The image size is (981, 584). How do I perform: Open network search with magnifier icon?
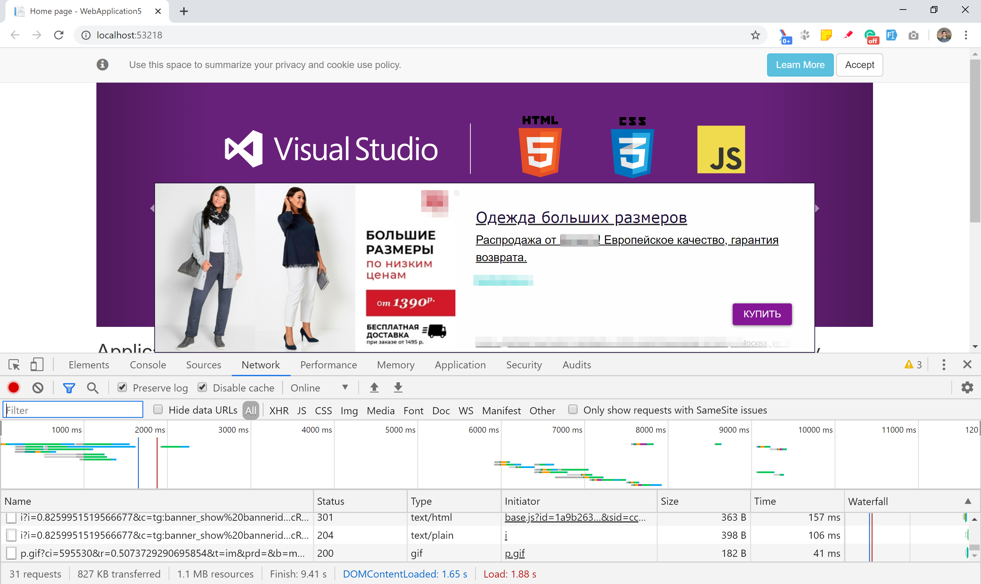tap(93, 388)
